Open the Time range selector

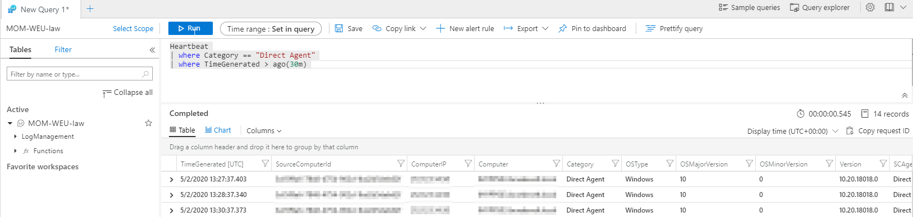point(271,29)
